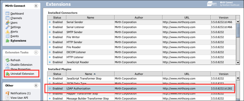Click LDAP Authorization enabled status icon
The height and width of the screenshot is (101, 244).
click(x=50, y=89)
